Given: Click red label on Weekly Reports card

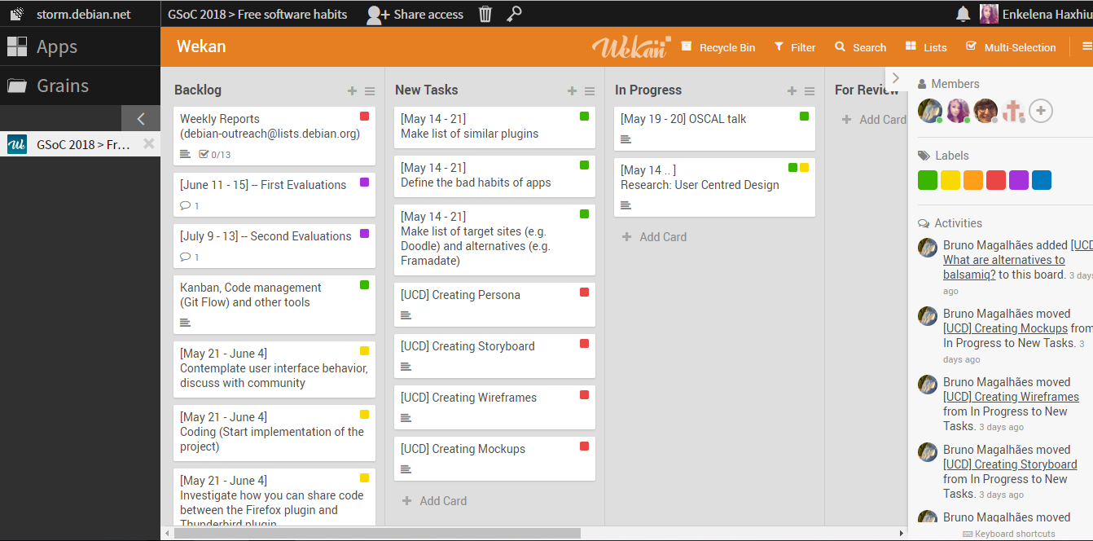Looking at the screenshot, I should point(365,117).
